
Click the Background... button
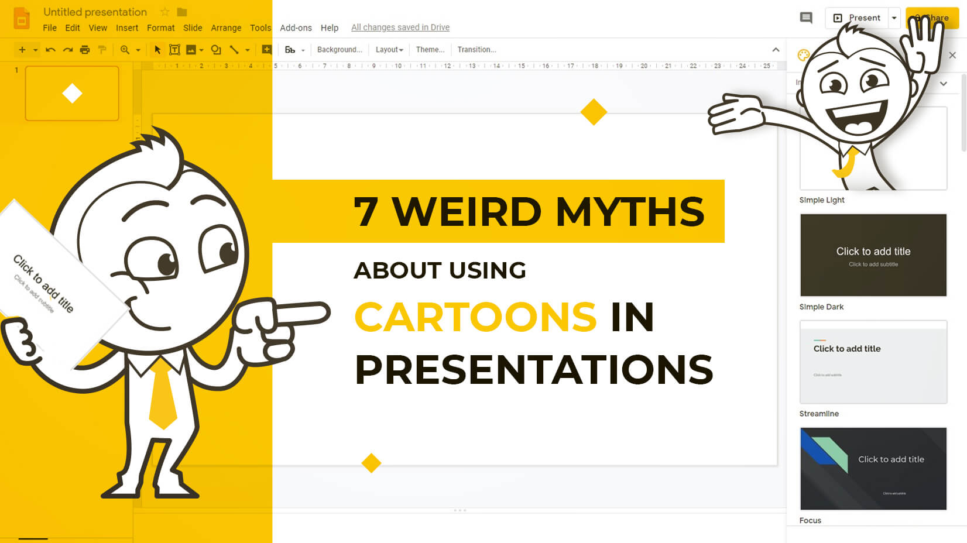(x=340, y=50)
